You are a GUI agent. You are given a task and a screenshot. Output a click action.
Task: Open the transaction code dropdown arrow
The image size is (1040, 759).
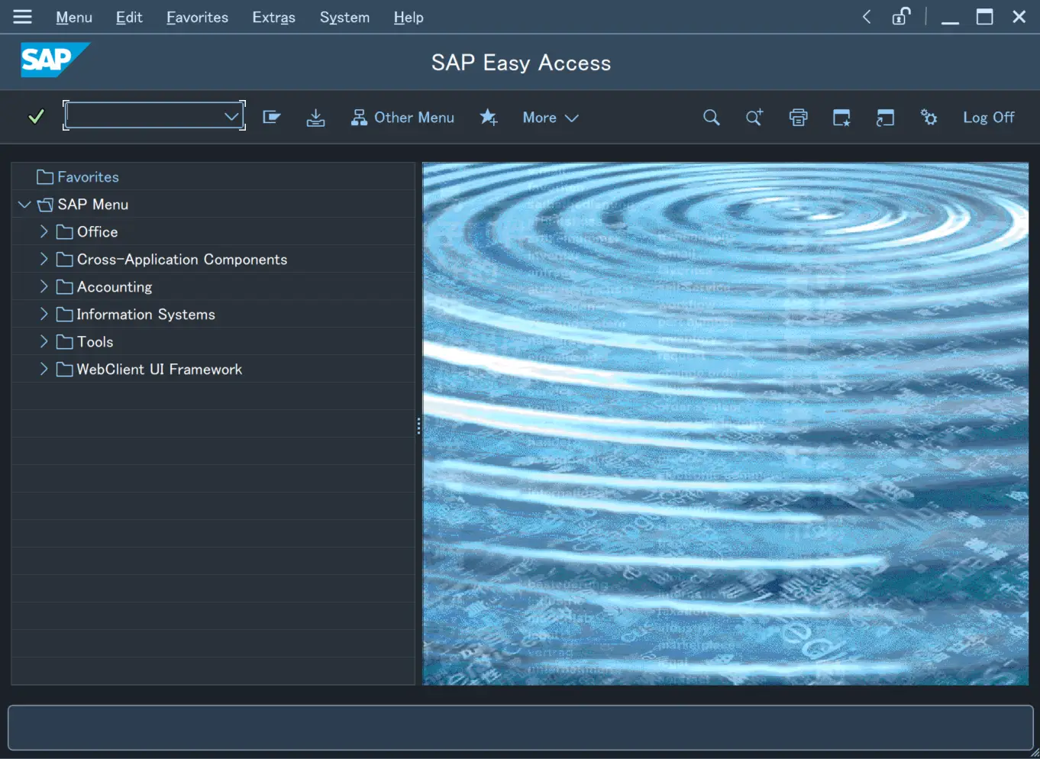coord(231,116)
